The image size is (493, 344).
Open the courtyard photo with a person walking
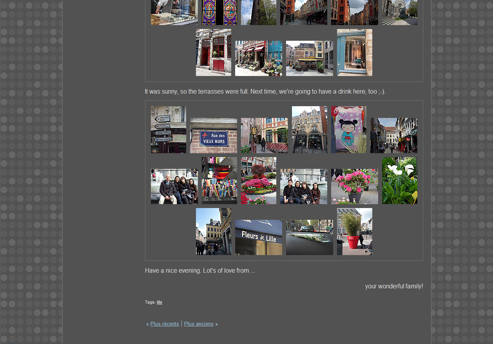tap(264, 136)
